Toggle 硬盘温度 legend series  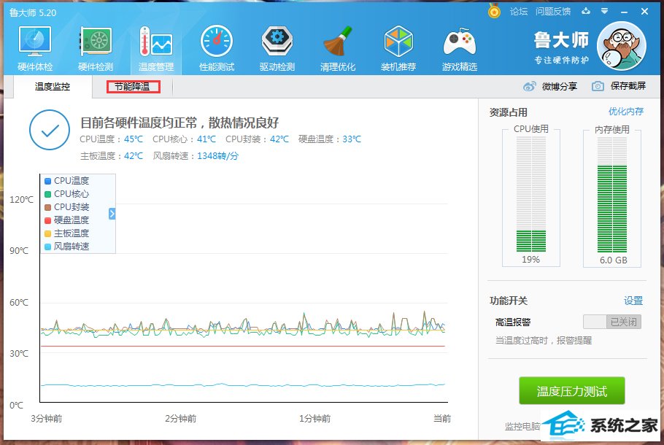66,220
